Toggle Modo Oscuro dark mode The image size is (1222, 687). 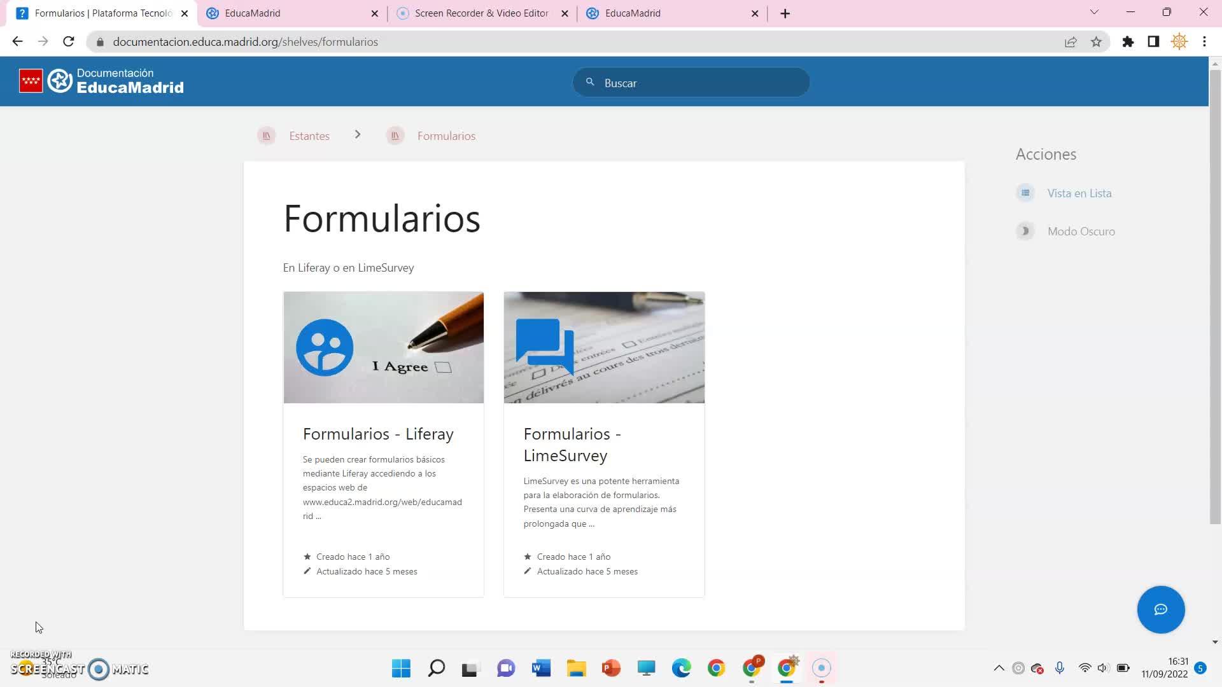coord(1081,232)
